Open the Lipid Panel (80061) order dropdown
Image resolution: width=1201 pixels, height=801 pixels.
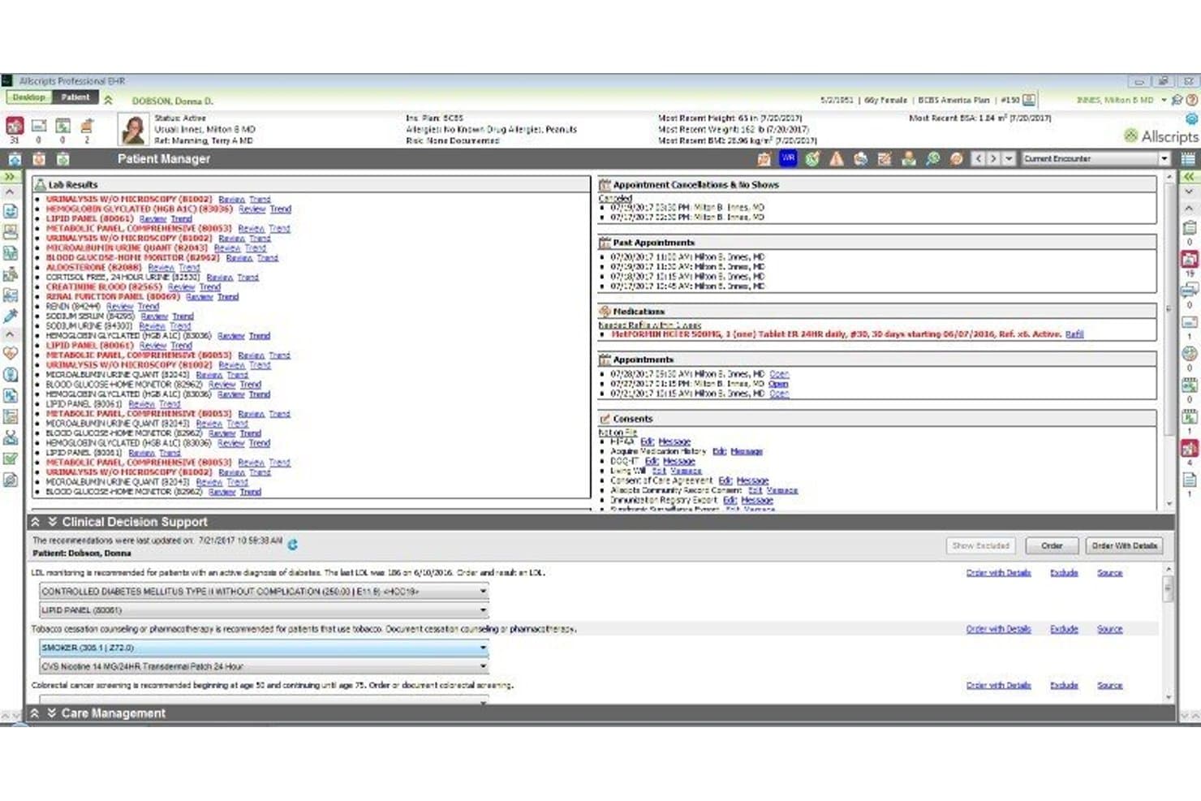[x=265, y=610]
